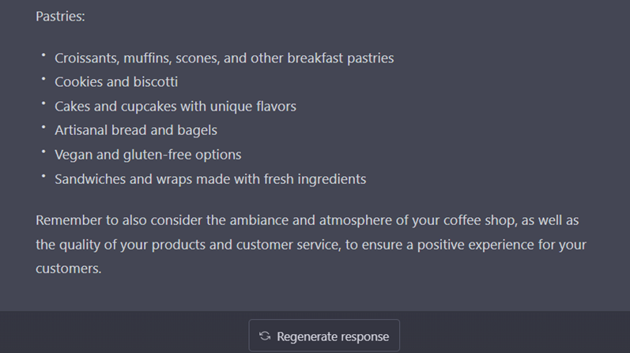This screenshot has height=353, width=630.
Task: Click the circular arrows regenerate icon
Action: point(265,336)
